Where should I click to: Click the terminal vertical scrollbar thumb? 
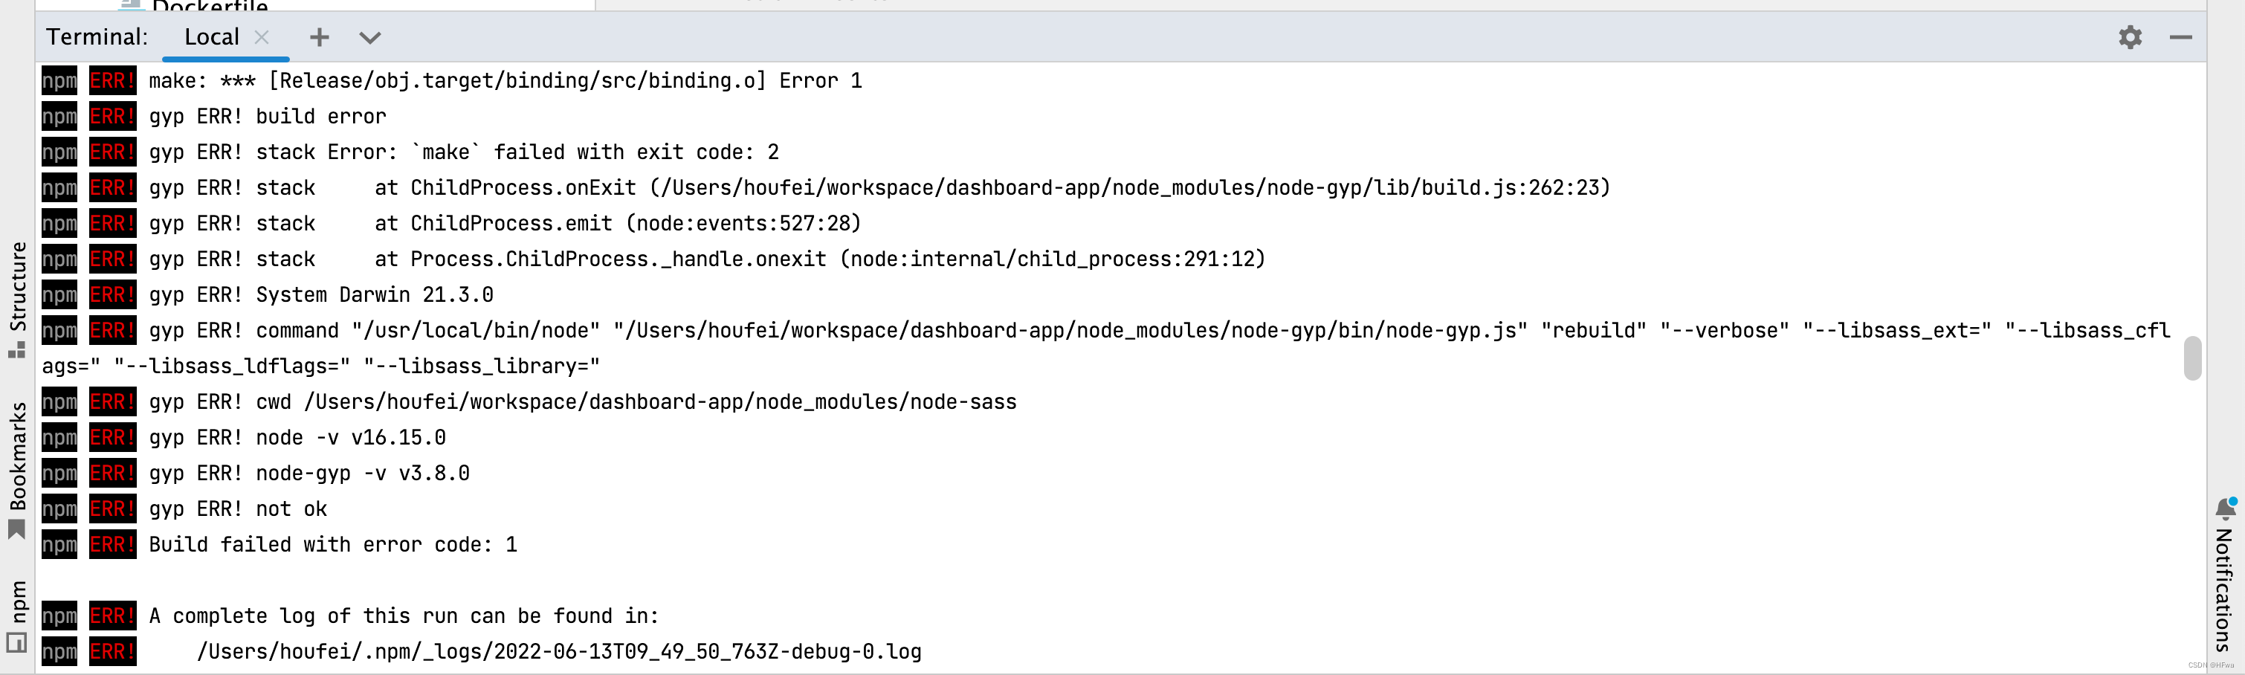(x=2193, y=358)
